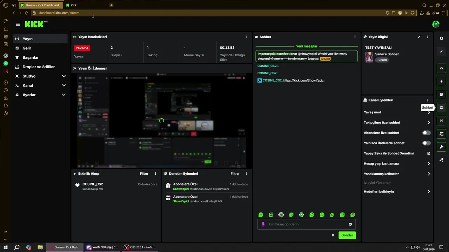Open the emoji picker in chat input

click(x=350, y=224)
